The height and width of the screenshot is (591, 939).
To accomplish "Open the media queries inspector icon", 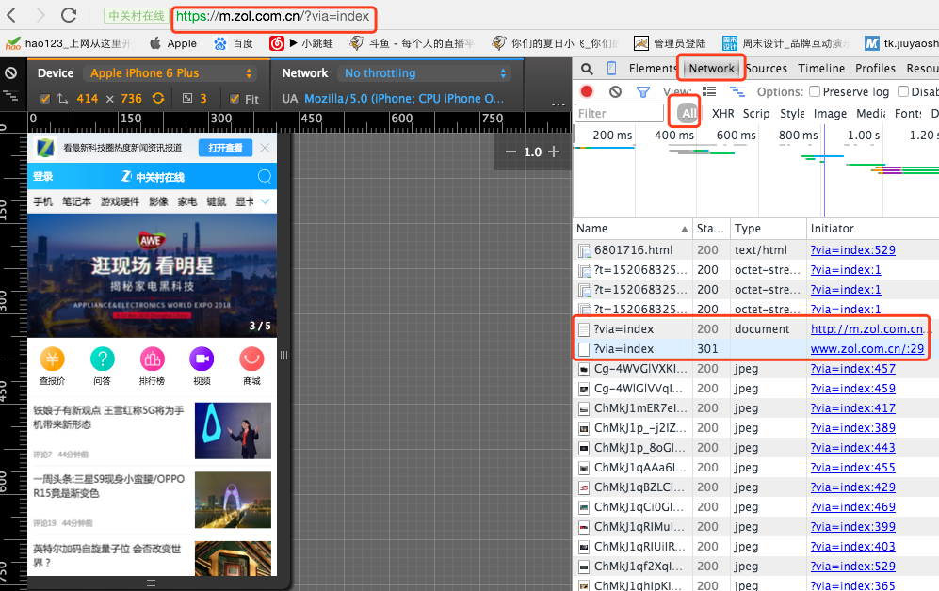I will 10,96.
